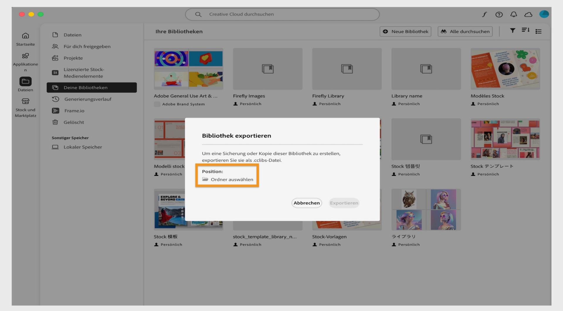Switch to list view icon

tap(538, 31)
